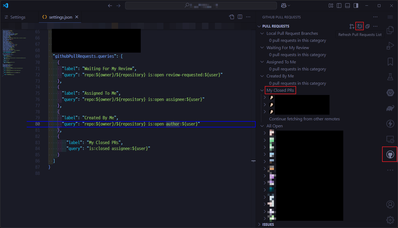This screenshot has width=398, height=228.
Task: Expand the Issues section
Action: point(268,224)
